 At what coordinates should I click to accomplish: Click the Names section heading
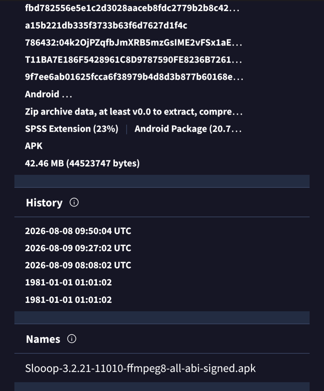pos(43,339)
